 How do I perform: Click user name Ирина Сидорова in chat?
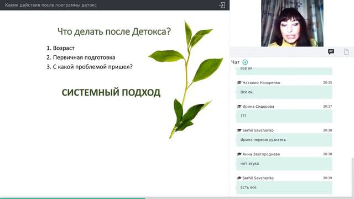[258, 106]
